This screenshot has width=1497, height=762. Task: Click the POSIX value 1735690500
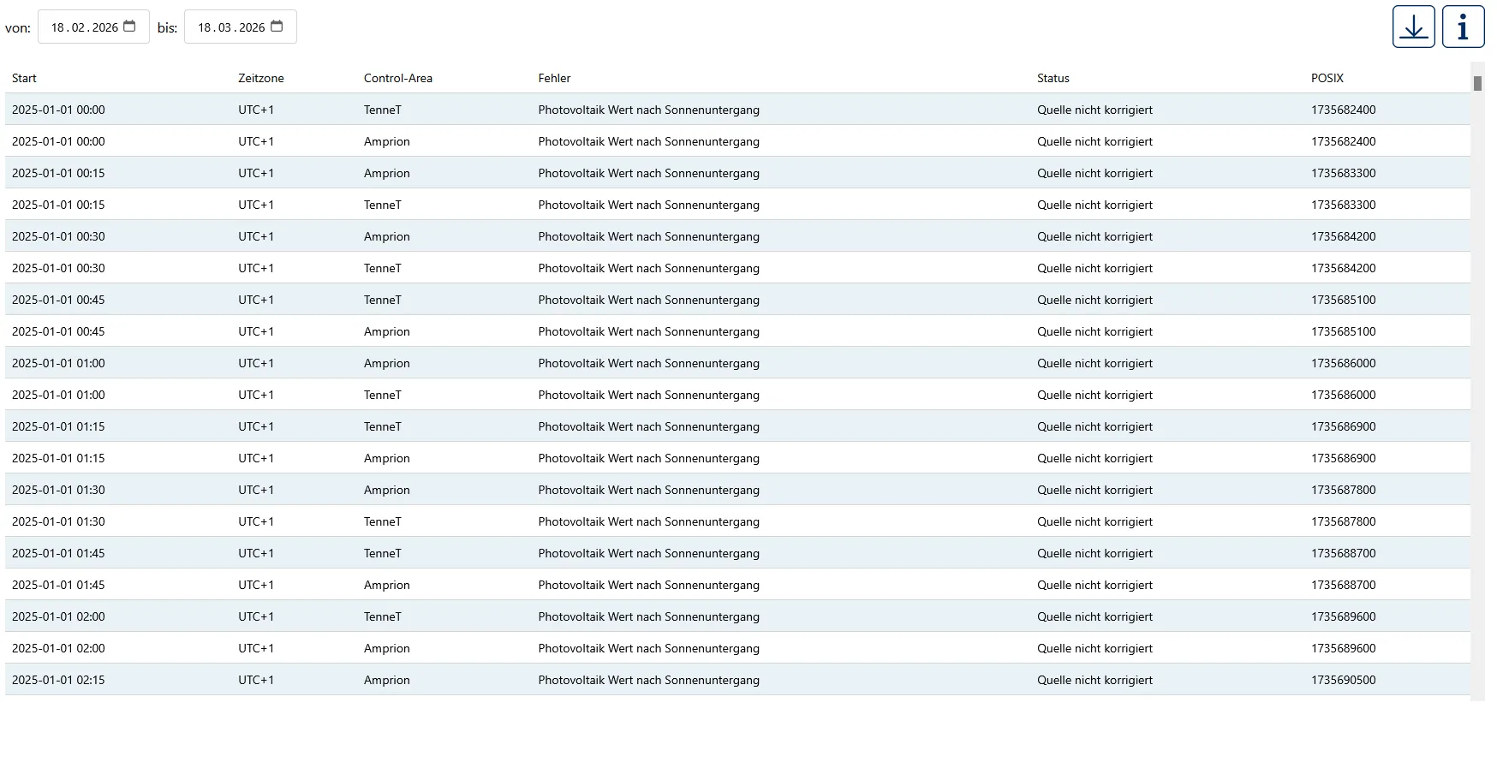(1344, 680)
